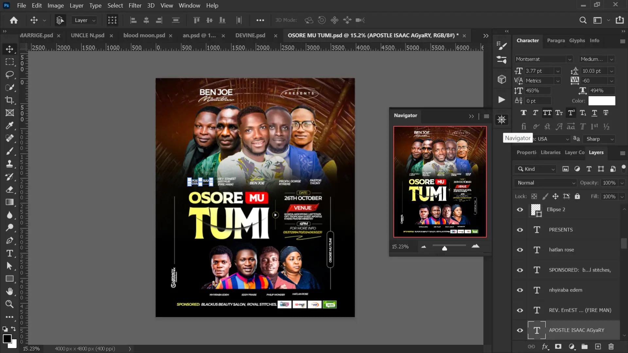Open the Filter menu
Viewport: 628px width, 353px height.
[x=135, y=6]
